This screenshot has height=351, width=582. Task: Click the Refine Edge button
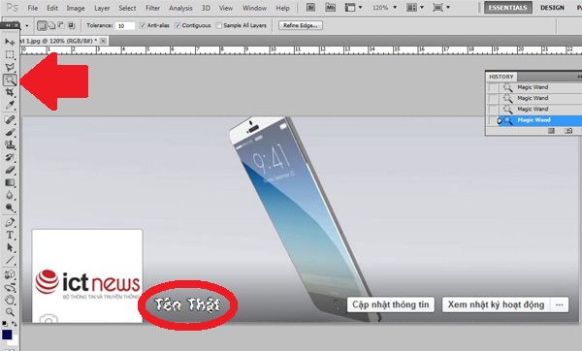(301, 25)
